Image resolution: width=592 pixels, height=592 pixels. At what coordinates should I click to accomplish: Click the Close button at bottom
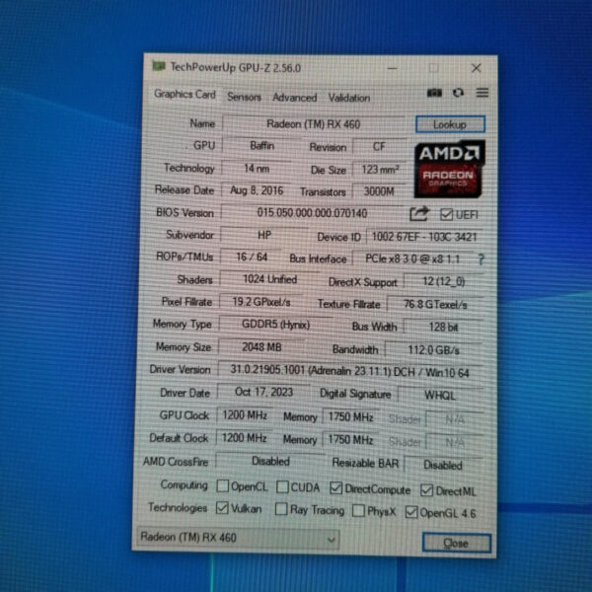[x=456, y=544]
